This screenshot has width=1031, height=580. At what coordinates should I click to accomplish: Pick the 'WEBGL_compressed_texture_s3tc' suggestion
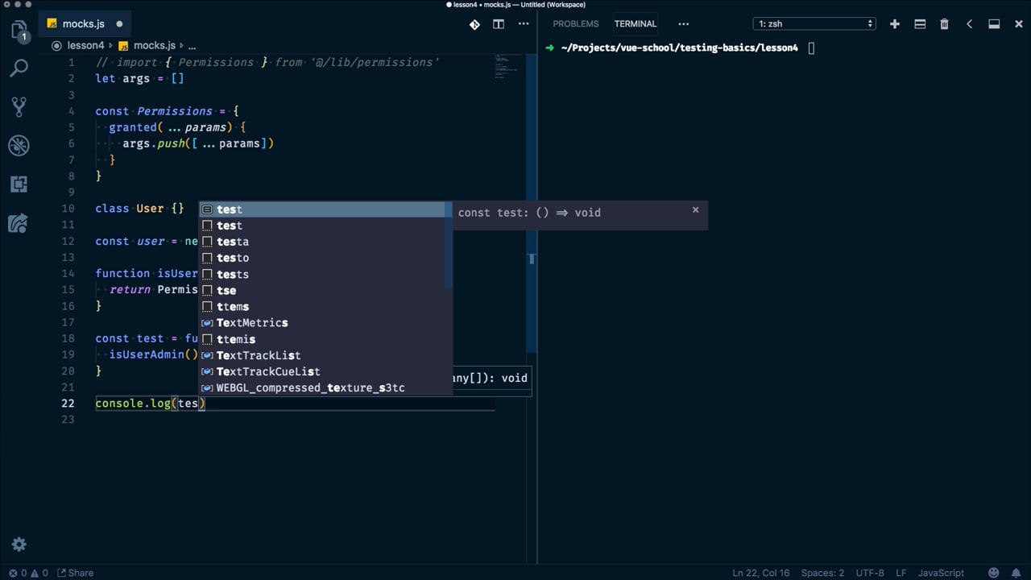click(322, 387)
